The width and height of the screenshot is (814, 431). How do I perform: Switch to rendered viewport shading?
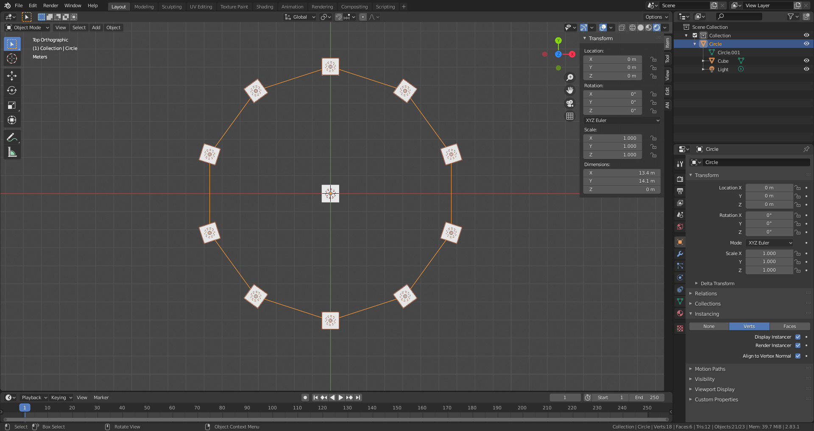[x=657, y=28]
